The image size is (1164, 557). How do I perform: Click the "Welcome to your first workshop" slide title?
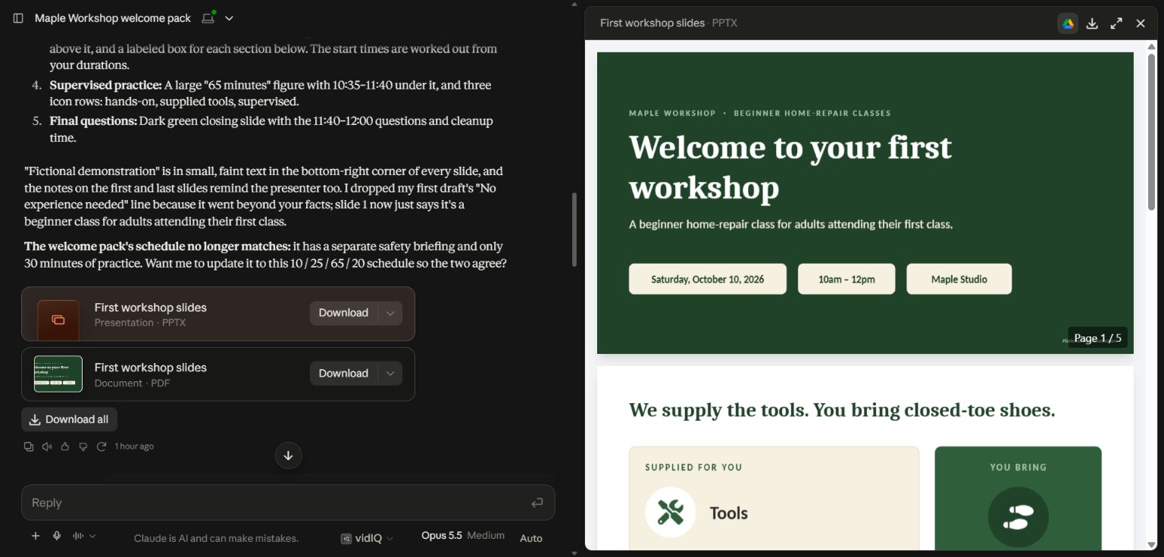point(790,167)
